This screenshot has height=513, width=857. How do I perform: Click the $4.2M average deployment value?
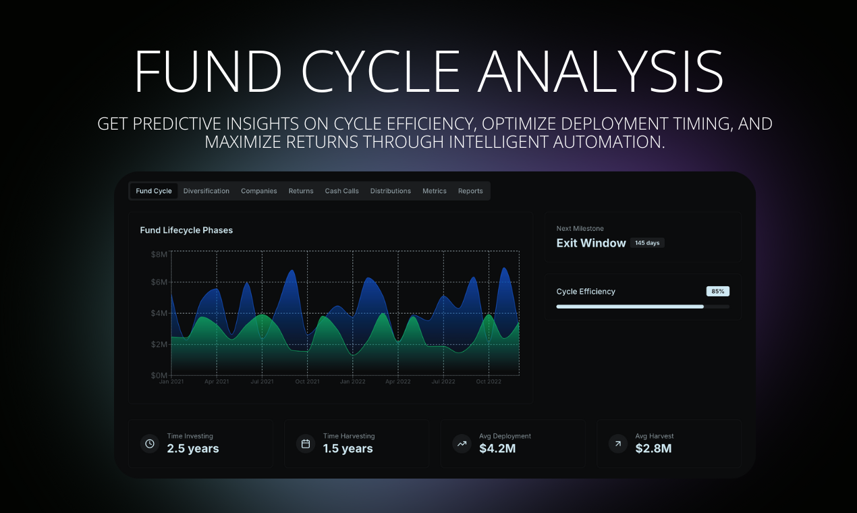497,449
